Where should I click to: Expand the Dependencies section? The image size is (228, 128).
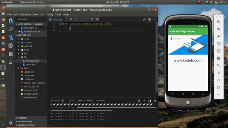click(31, 122)
